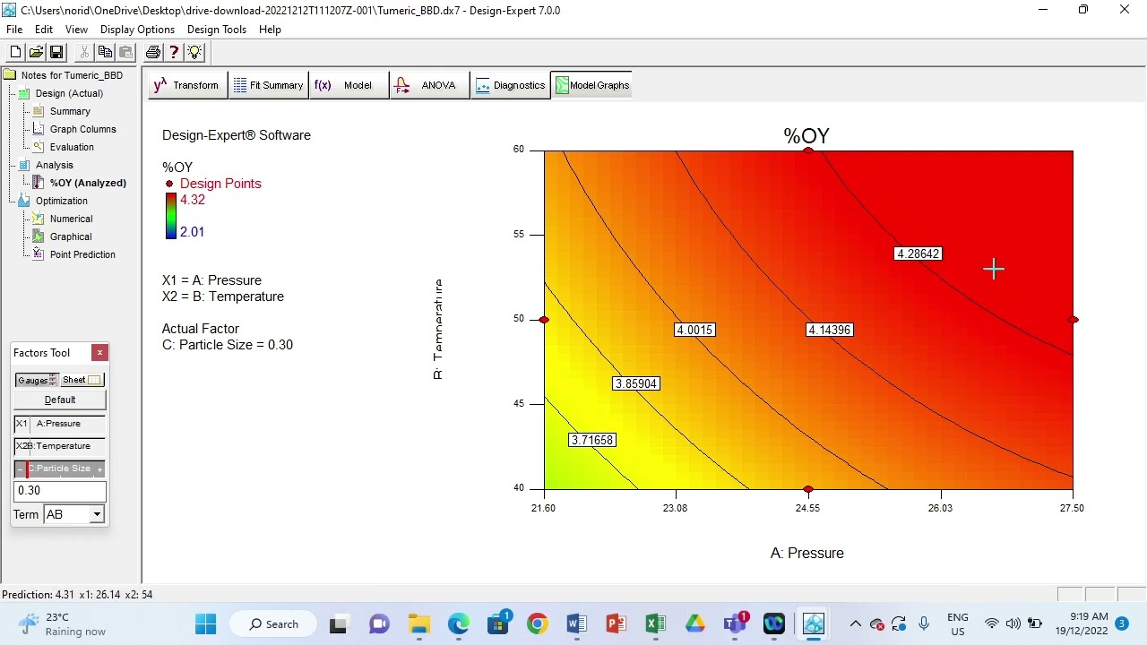Open the Help menu
1147x645 pixels.
tap(270, 30)
